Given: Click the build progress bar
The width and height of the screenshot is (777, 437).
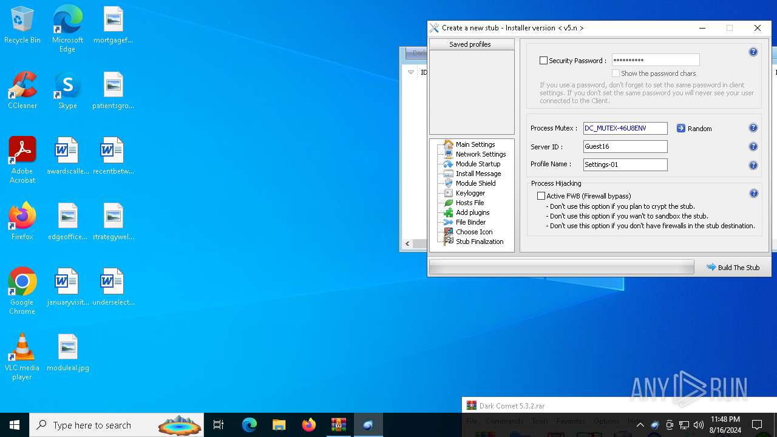Looking at the screenshot, I should [x=562, y=268].
